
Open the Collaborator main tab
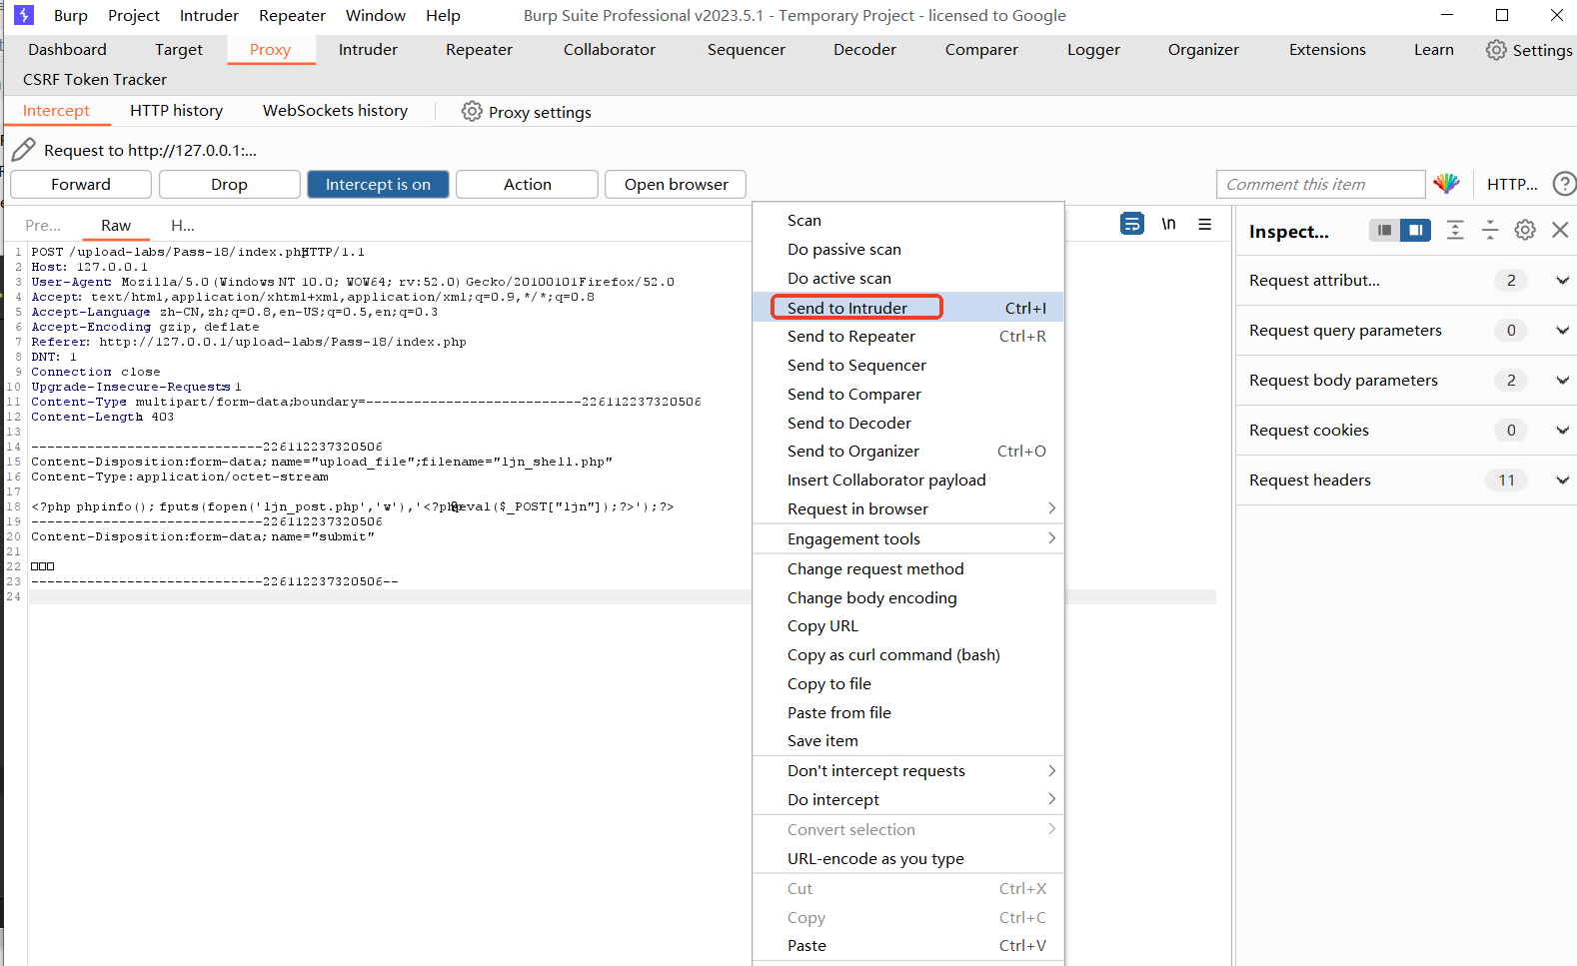[610, 50]
